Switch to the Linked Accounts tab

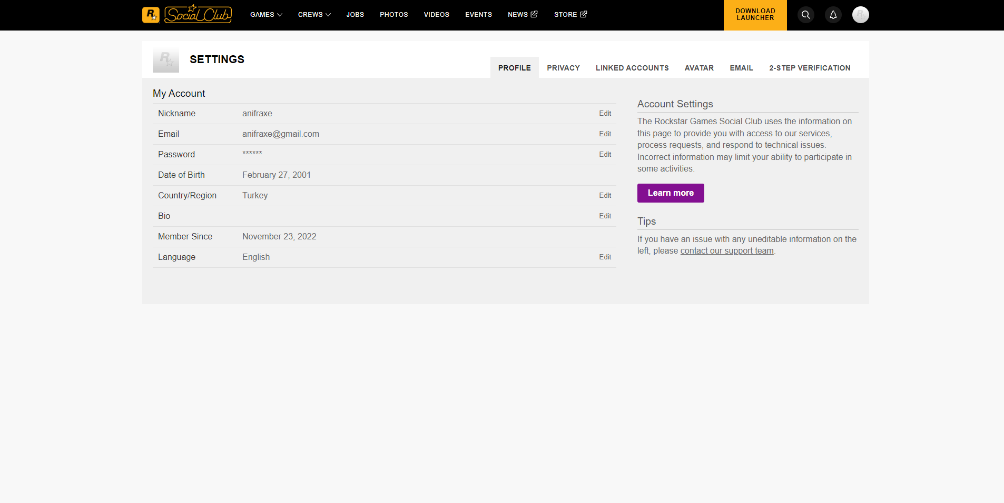tap(632, 68)
